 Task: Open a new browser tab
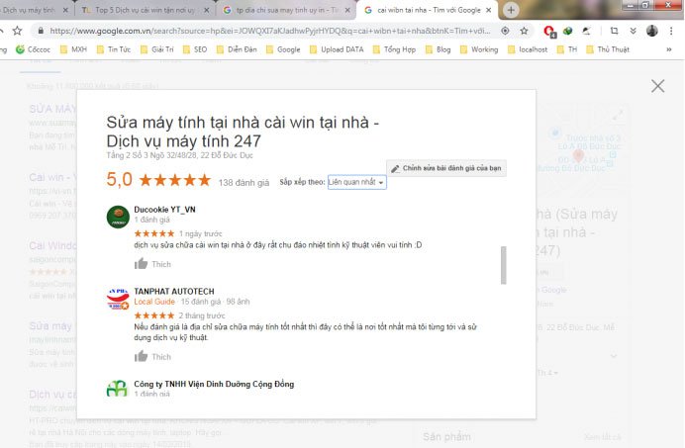click(511, 10)
